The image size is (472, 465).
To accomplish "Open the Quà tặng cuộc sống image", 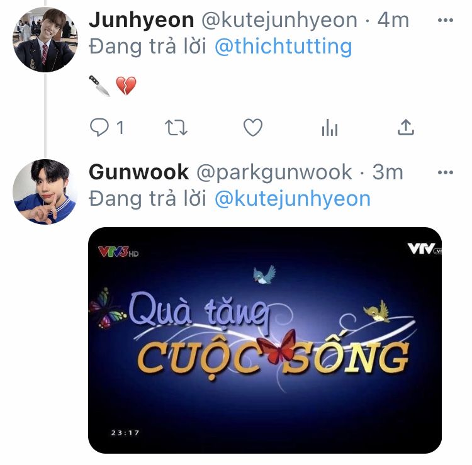I will point(265,340).
